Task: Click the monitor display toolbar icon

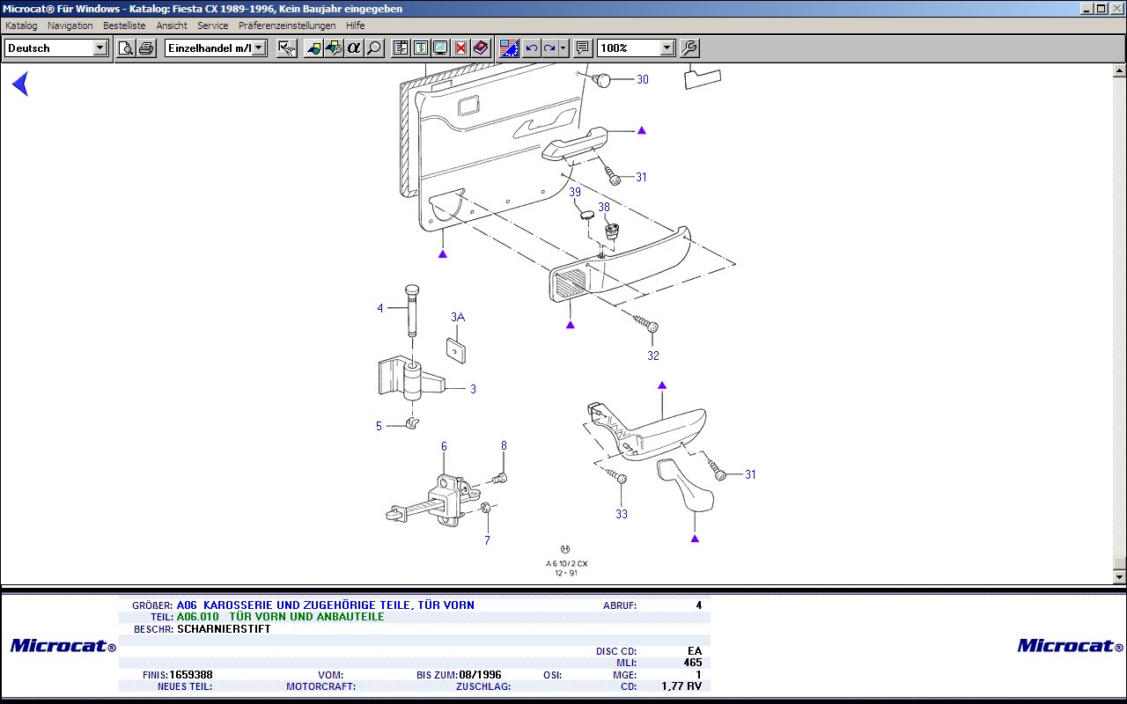Action: [440, 48]
